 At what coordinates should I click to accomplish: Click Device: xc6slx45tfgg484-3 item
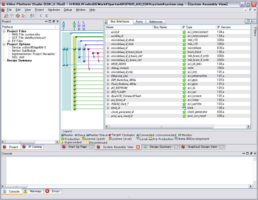[29, 47]
